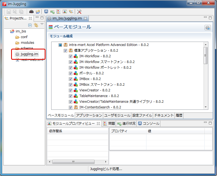Switch to the ユーザモジュール tab
Screen dimensions: 217x176
tap(117, 115)
